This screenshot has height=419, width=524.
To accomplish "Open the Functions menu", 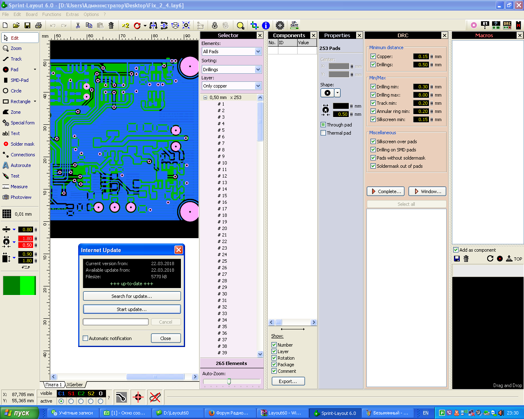I will click(52, 14).
